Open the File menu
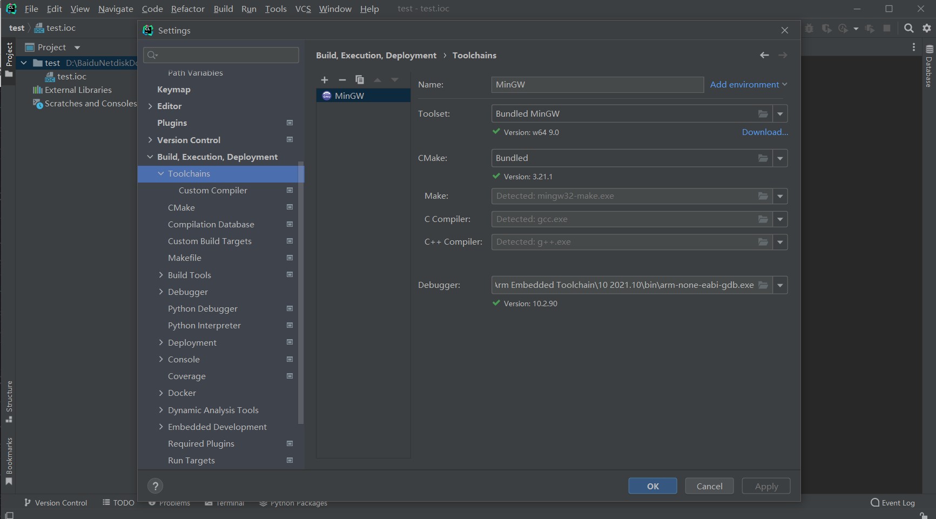Viewport: 936px width, 519px height. [31, 9]
